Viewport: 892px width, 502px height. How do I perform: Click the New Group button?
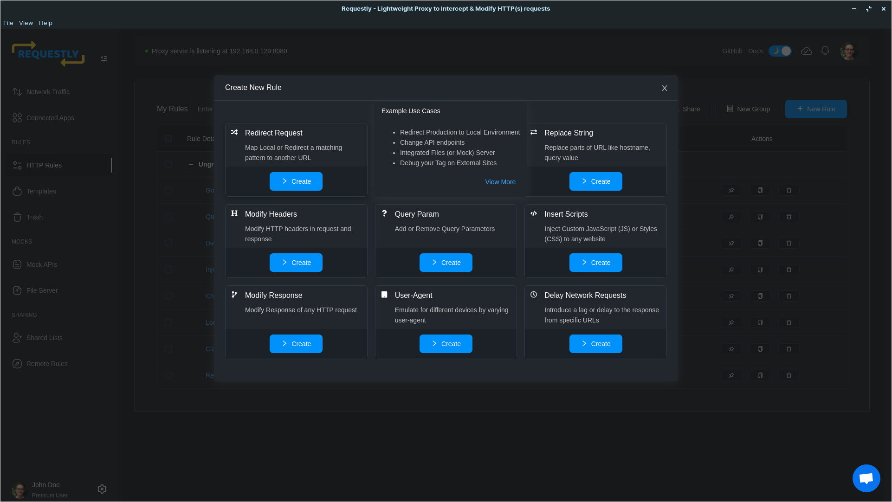(748, 109)
